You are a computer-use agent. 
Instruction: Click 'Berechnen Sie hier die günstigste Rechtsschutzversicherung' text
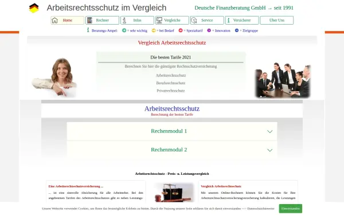click(171, 67)
